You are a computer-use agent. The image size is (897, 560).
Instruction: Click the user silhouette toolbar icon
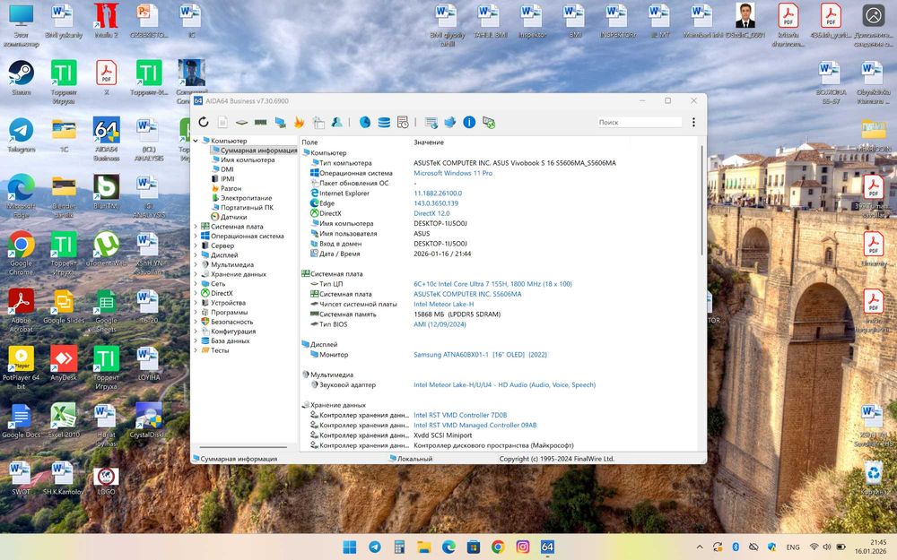[337, 122]
